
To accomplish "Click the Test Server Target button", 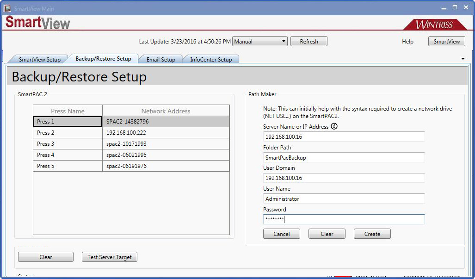I will 110,257.
